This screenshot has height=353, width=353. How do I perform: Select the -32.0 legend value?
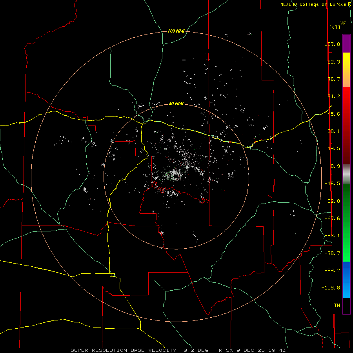pos(332,201)
